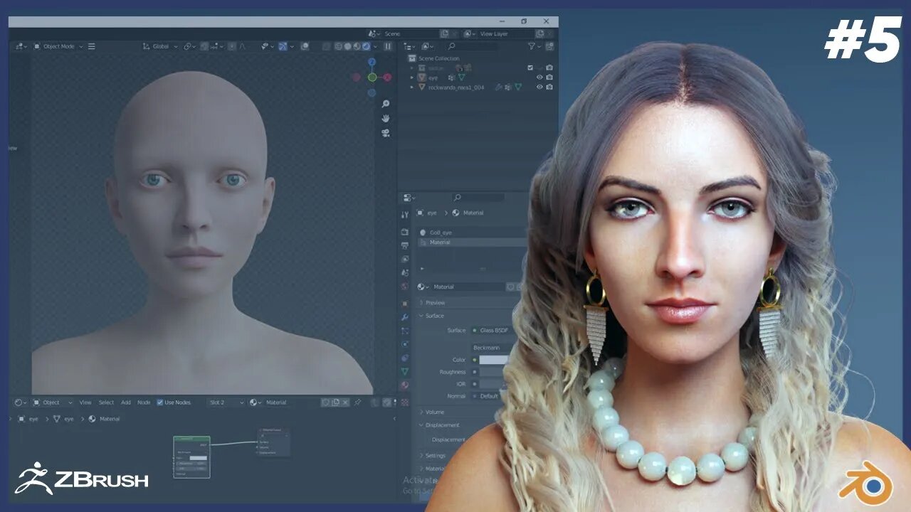911x512 pixels.
Task: Open the viewport editor type menu
Action: 20,46
